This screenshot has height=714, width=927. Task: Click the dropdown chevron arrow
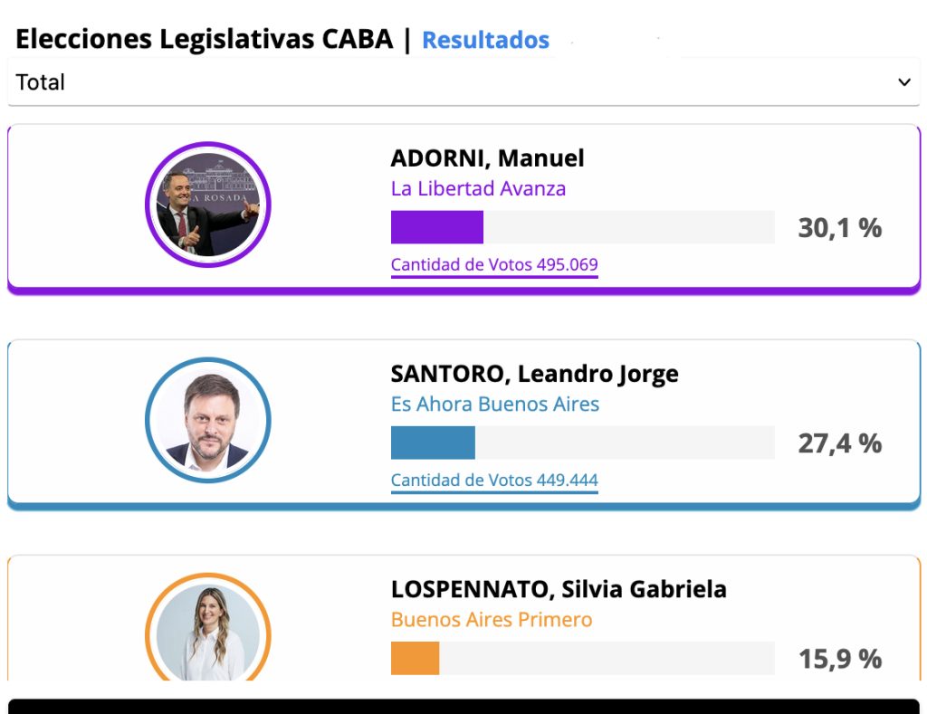[903, 82]
